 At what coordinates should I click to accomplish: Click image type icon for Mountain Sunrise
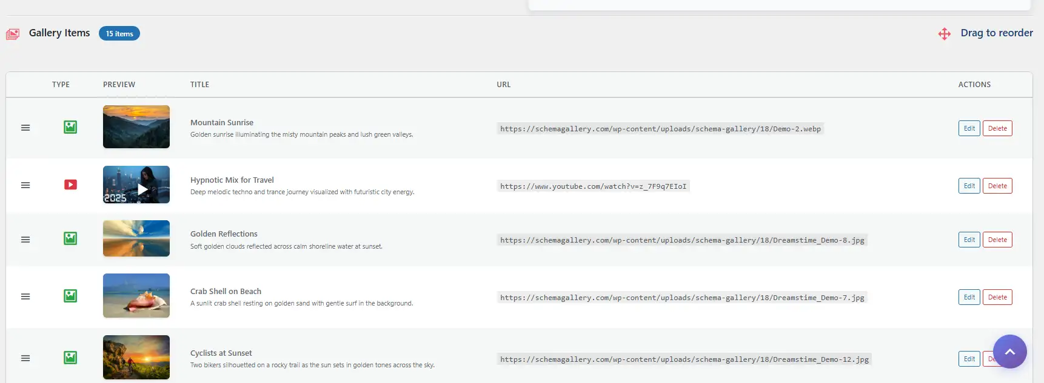70,127
